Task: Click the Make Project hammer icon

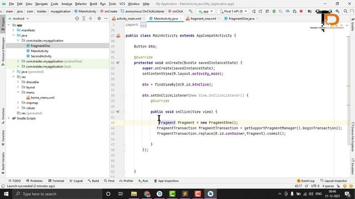Action: [x=191, y=11]
